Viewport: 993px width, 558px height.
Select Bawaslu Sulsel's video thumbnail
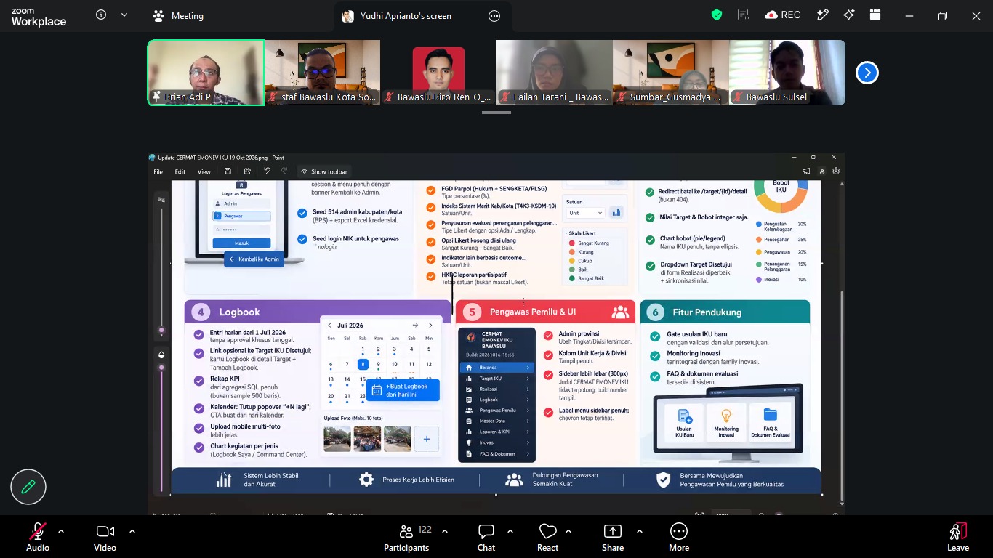(x=787, y=73)
